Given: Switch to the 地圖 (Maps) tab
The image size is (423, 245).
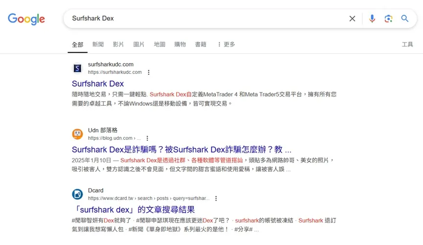Looking at the screenshot, I should pyautogui.click(x=159, y=44).
